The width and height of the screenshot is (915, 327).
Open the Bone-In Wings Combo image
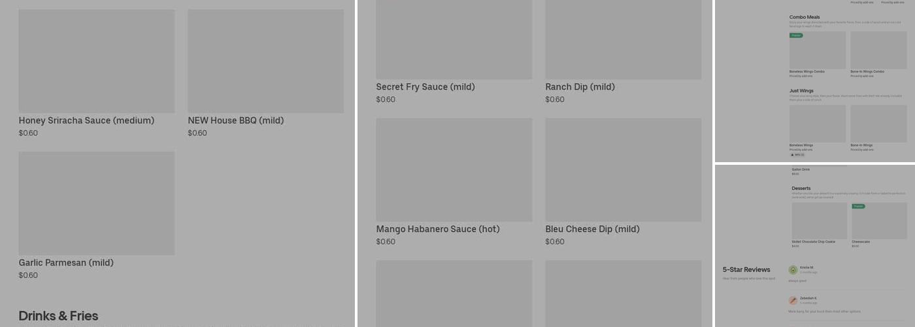(878, 50)
